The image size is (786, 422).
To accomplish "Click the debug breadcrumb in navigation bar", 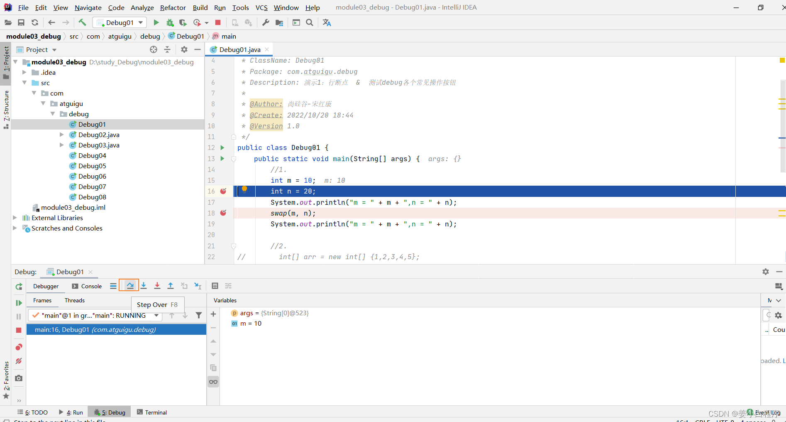I will [x=150, y=36].
